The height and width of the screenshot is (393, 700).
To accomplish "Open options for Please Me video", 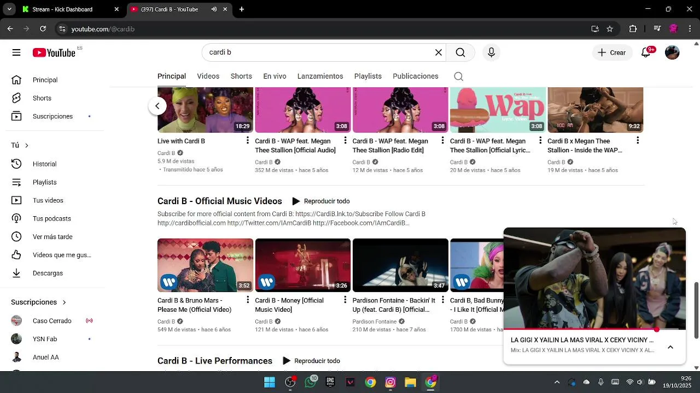I will [248, 300].
